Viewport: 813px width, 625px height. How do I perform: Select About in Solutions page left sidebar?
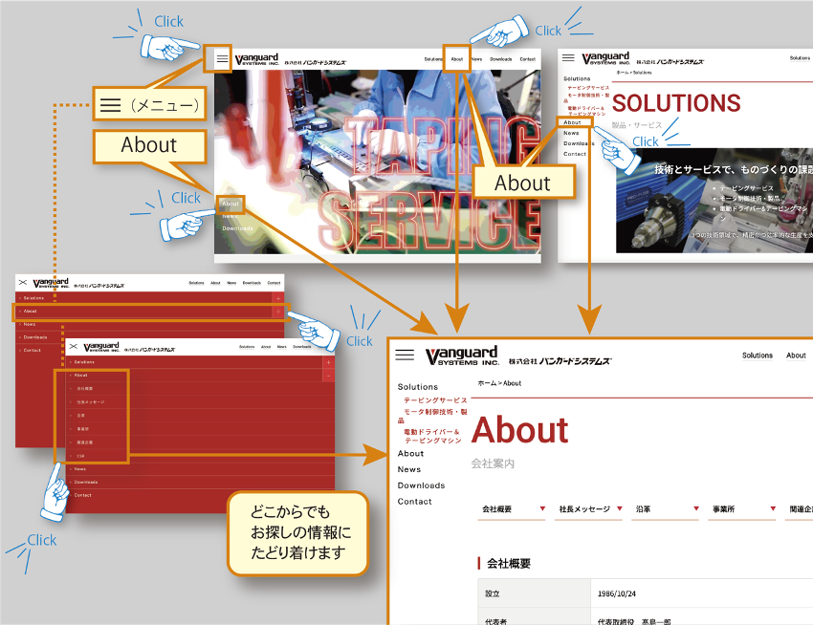pyautogui.click(x=572, y=122)
